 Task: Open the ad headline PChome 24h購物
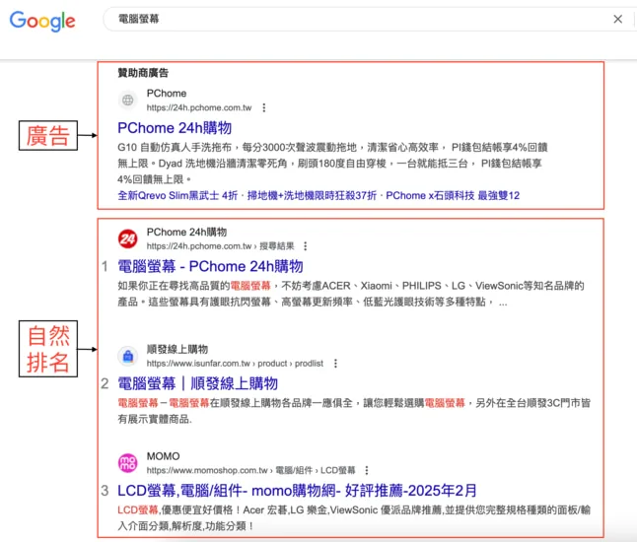coord(175,128)
